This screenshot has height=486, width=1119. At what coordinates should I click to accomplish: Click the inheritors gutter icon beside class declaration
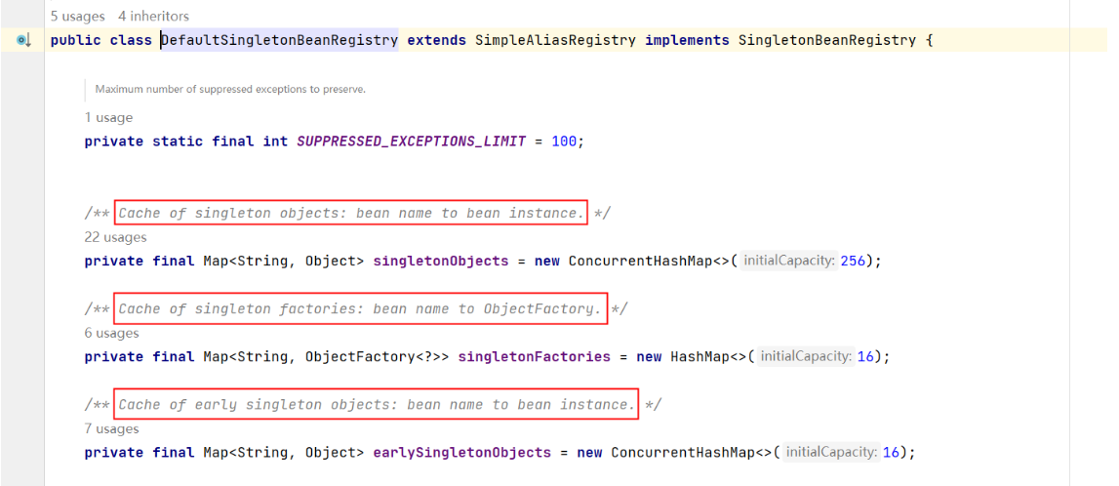point(23,40)
